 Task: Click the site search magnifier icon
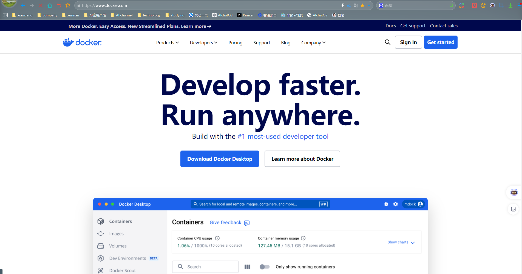[388, 42]
